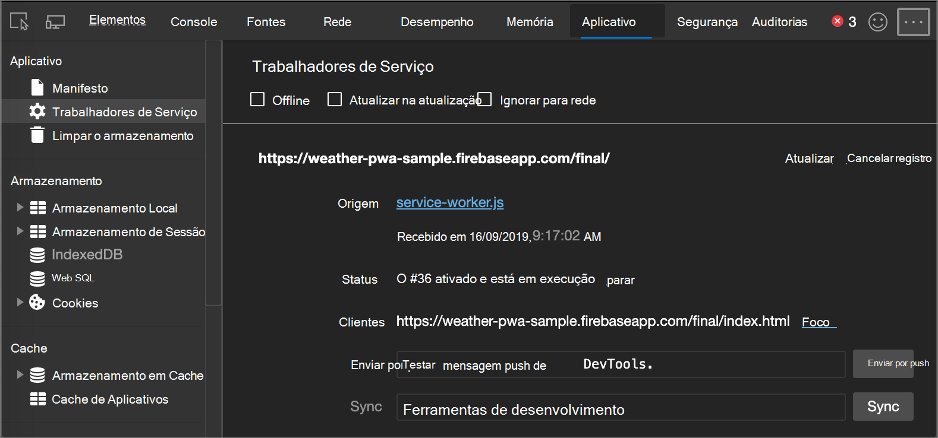Click the Web SQL database icon
Image resolution: width=938 pixels, height=438 pixels.
37,278
